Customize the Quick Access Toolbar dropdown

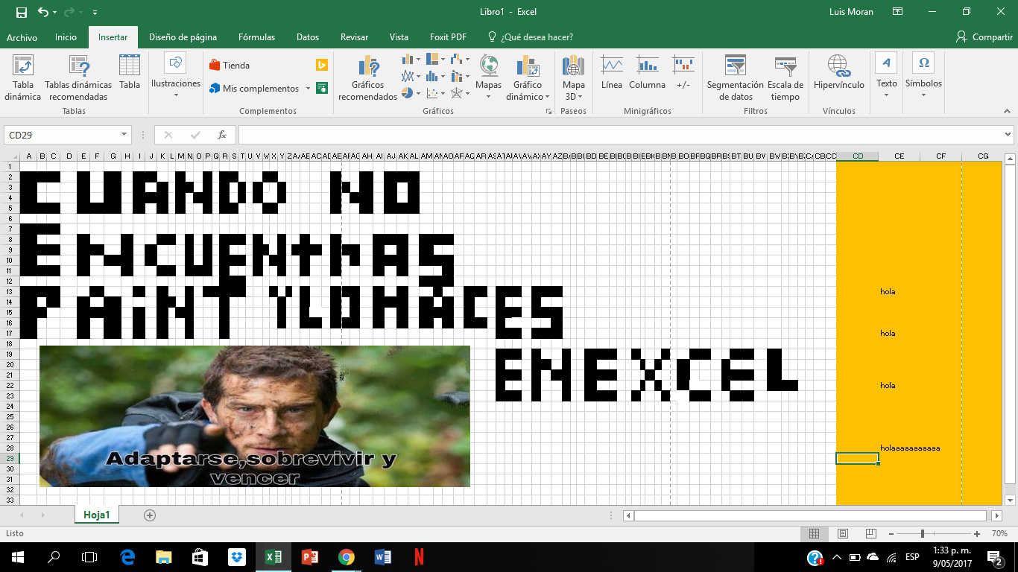(95, 13)
